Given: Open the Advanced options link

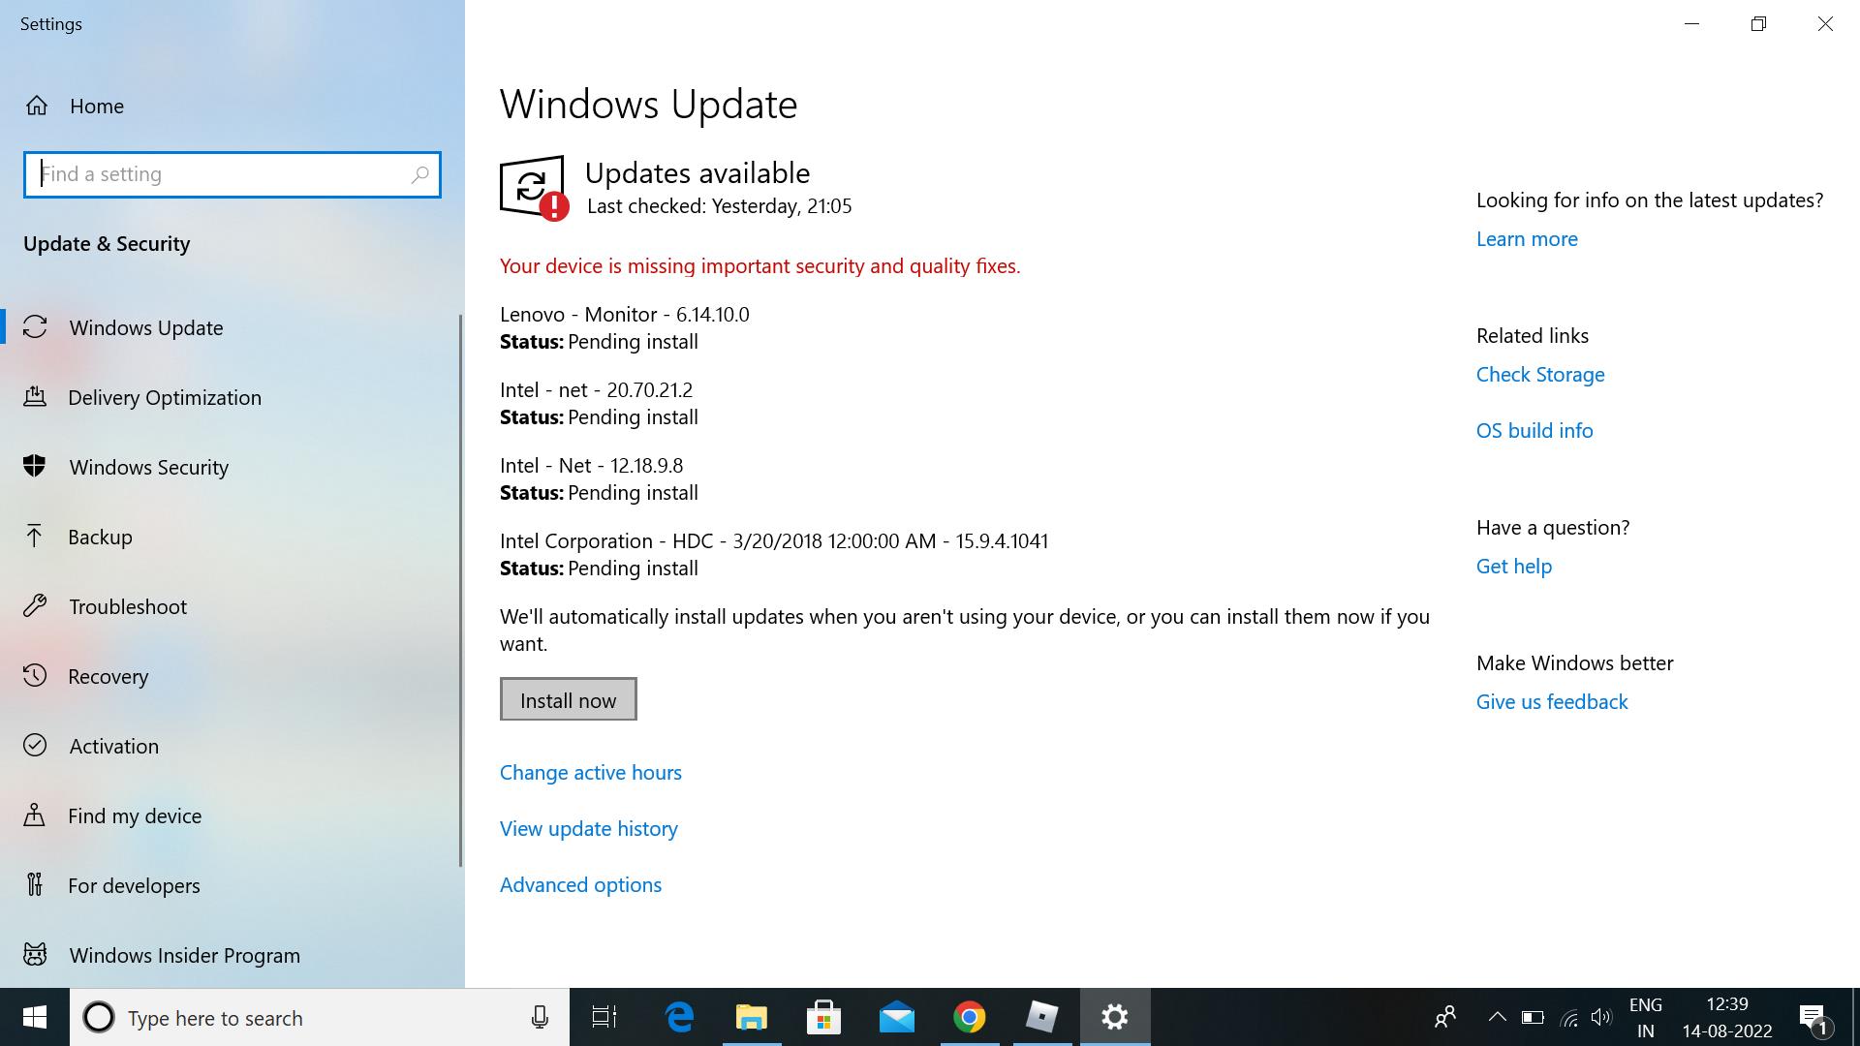Looking at the screenshot, I should 580,885.
